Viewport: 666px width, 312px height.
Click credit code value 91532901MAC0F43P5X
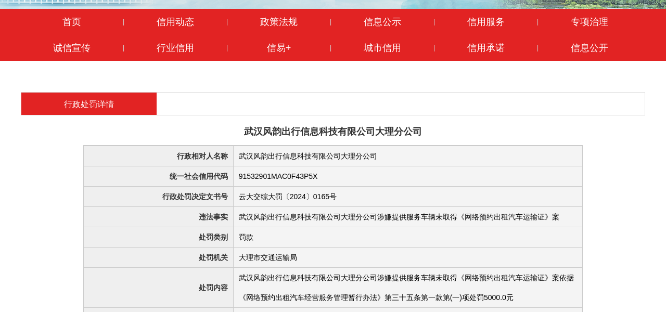point(278,176)
